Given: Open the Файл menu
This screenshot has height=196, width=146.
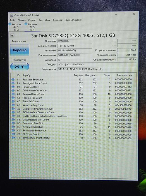Looking at the screenshot, I should 13,20.
